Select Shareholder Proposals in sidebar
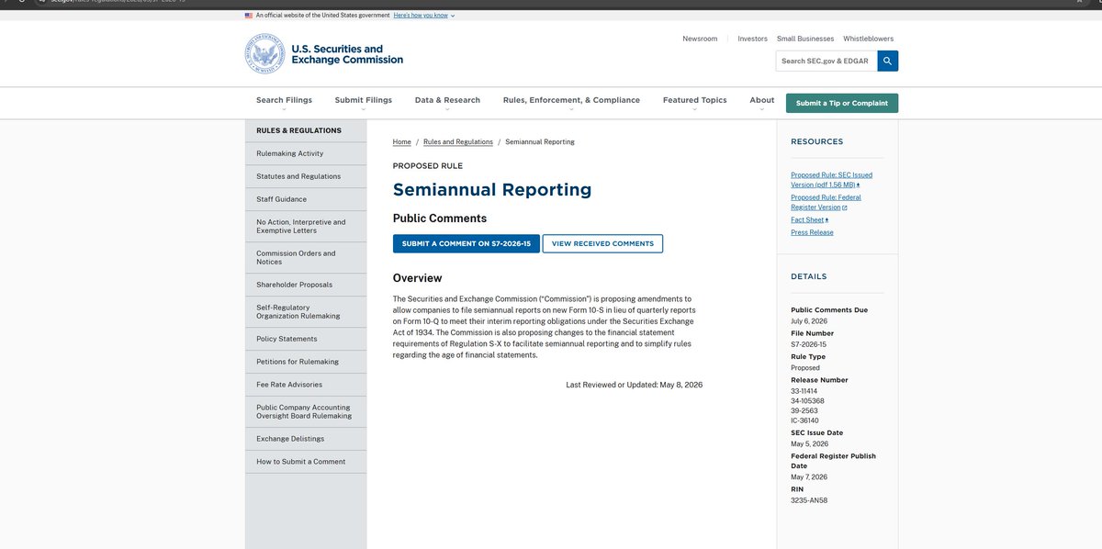The height and width of the screenshot is (549, 1102). tap(306, 285)
